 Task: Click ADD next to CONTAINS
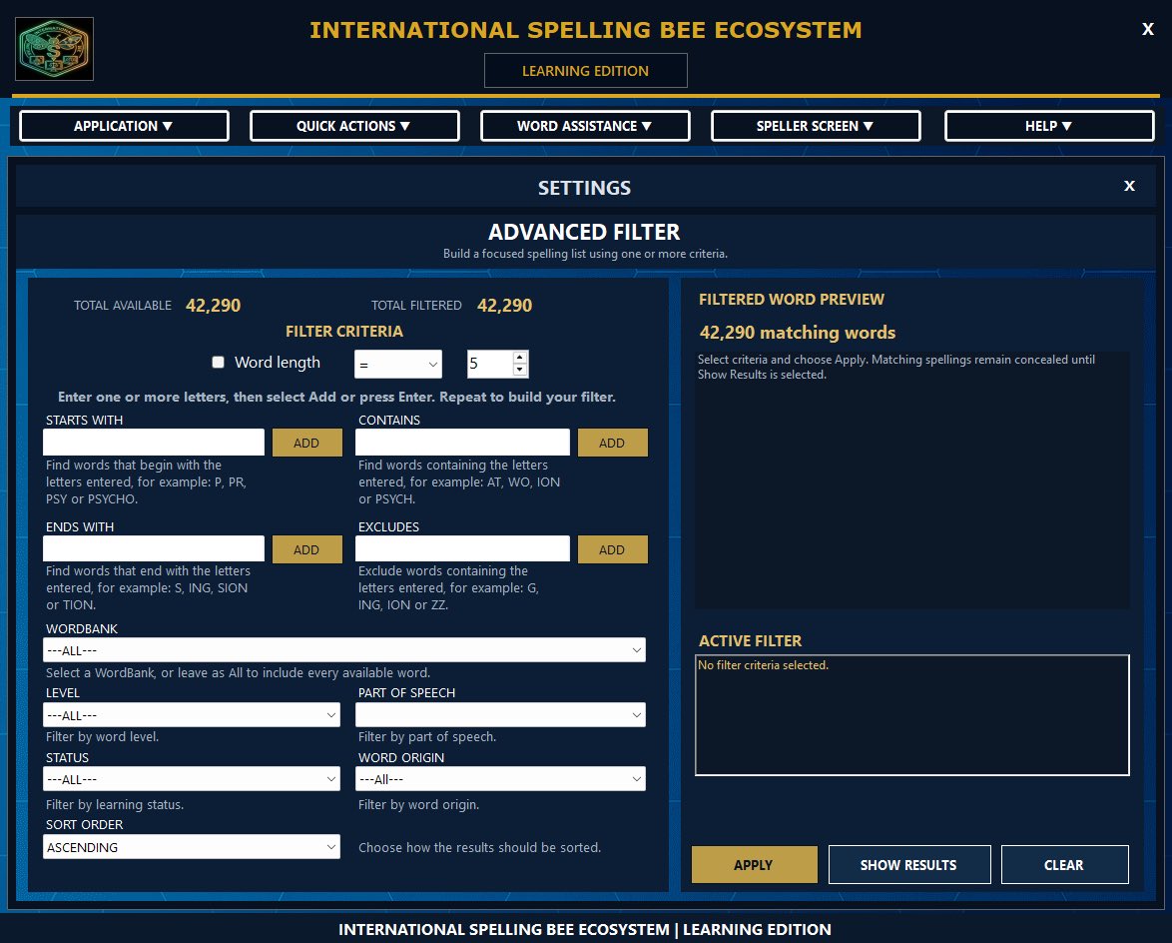coord(611,443)
